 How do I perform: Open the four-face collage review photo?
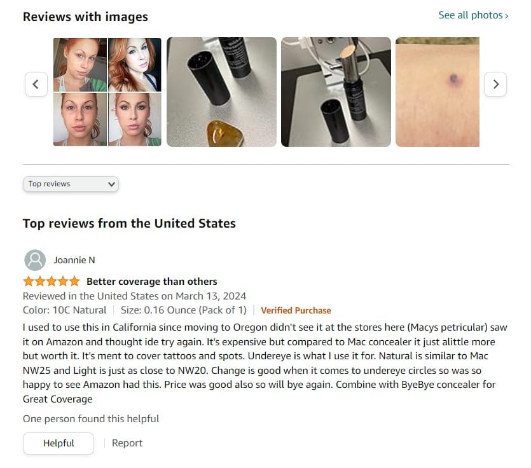tap(107, 92)
